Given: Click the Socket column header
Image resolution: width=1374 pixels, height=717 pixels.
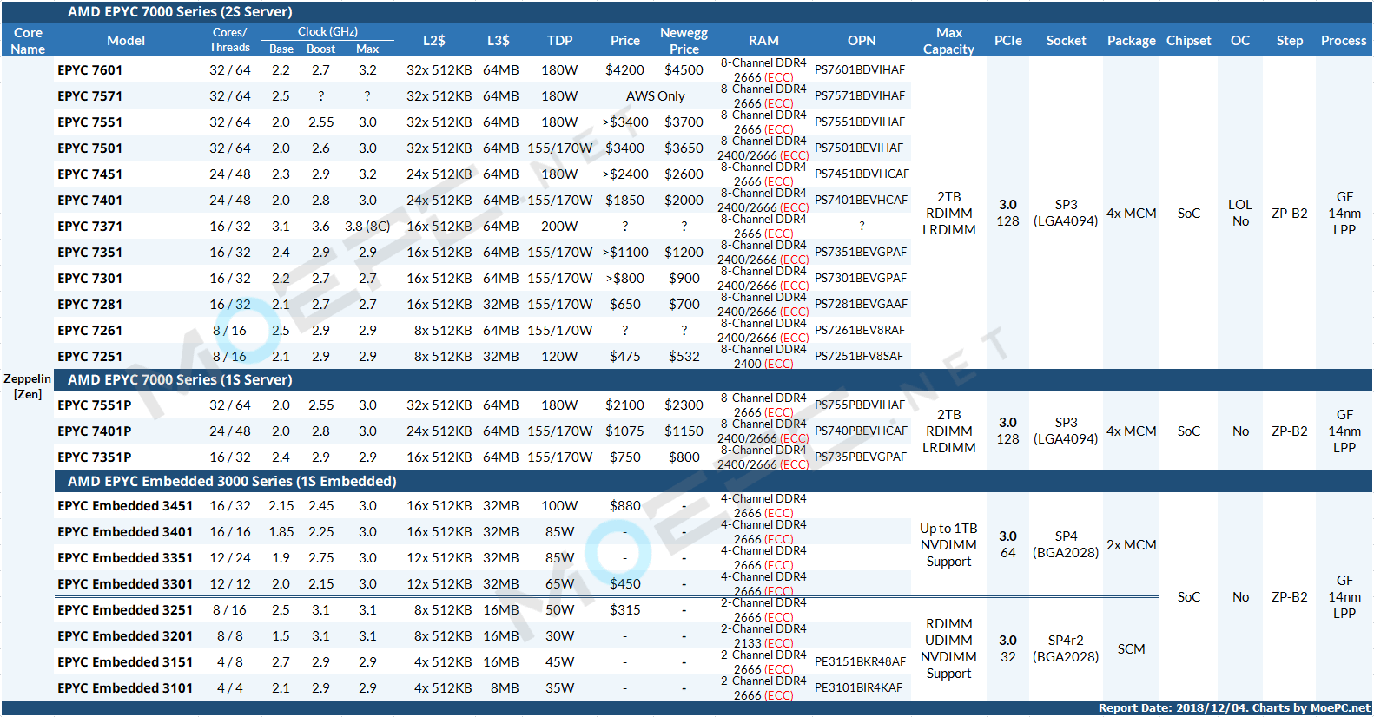Looking at the screenshot, I should [1067, 41].
